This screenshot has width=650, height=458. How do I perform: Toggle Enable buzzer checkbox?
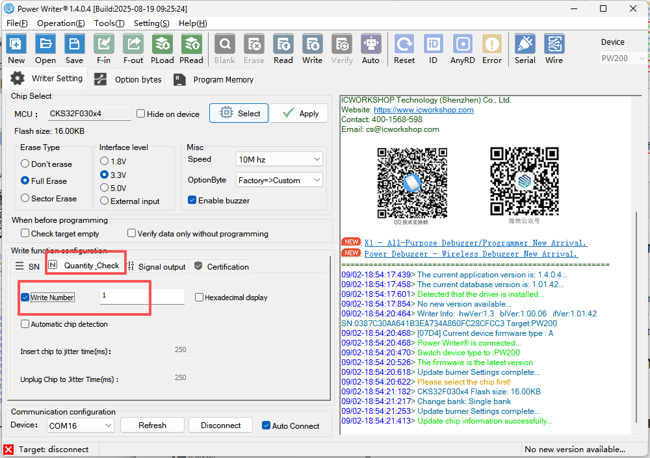[192, 200]
